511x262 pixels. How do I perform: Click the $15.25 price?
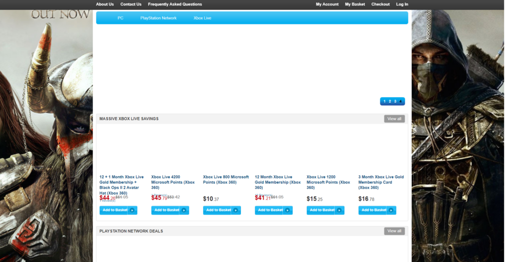(x=314, y=199)
